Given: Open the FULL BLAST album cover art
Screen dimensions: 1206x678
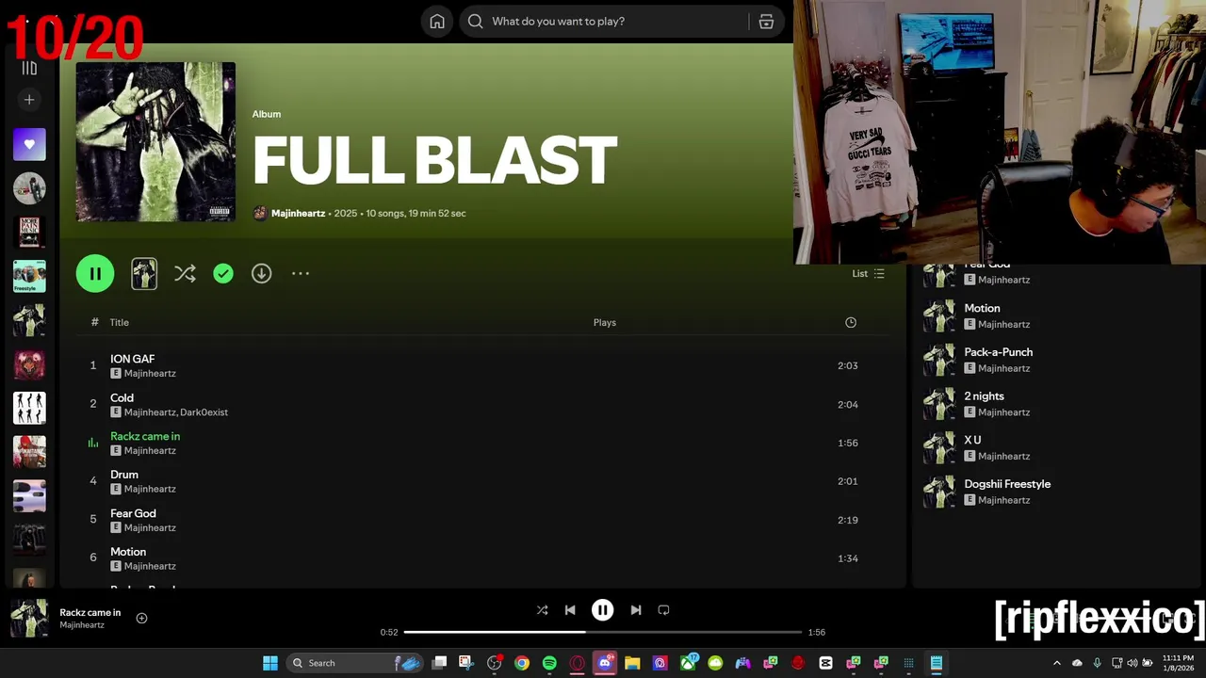Looking at the screenshot, I should coord(155,142).
